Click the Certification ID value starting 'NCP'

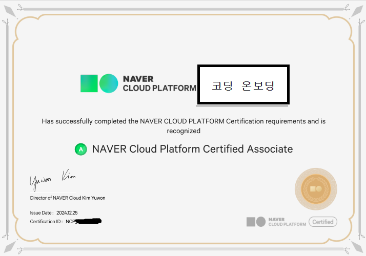coord(84,221)
